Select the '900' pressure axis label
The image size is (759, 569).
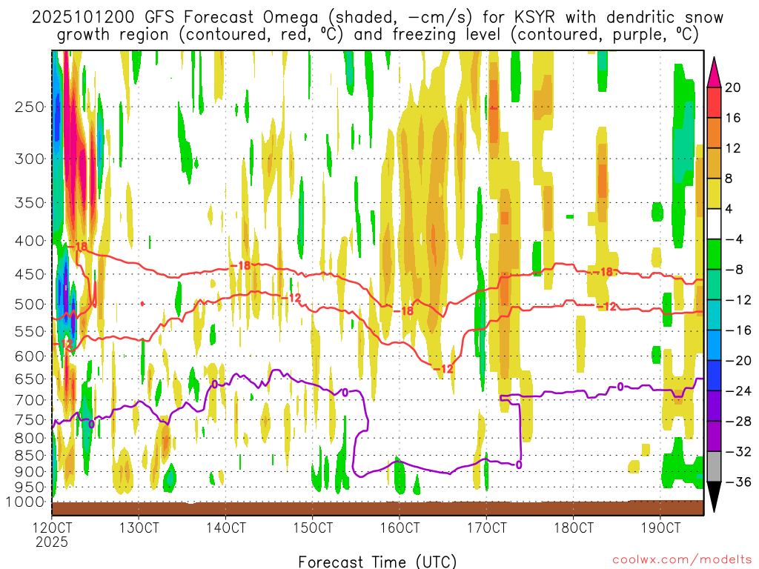click(x=30, y=471)
